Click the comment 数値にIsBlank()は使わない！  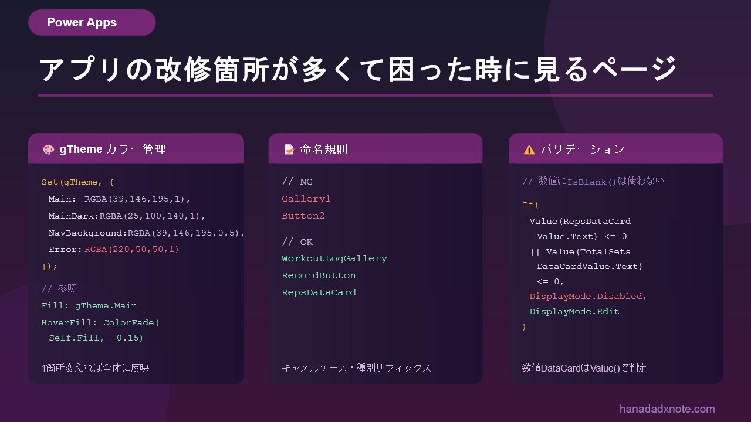(x=597, y=182)
